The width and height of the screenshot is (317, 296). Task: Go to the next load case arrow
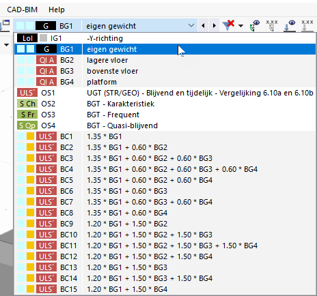214,26
